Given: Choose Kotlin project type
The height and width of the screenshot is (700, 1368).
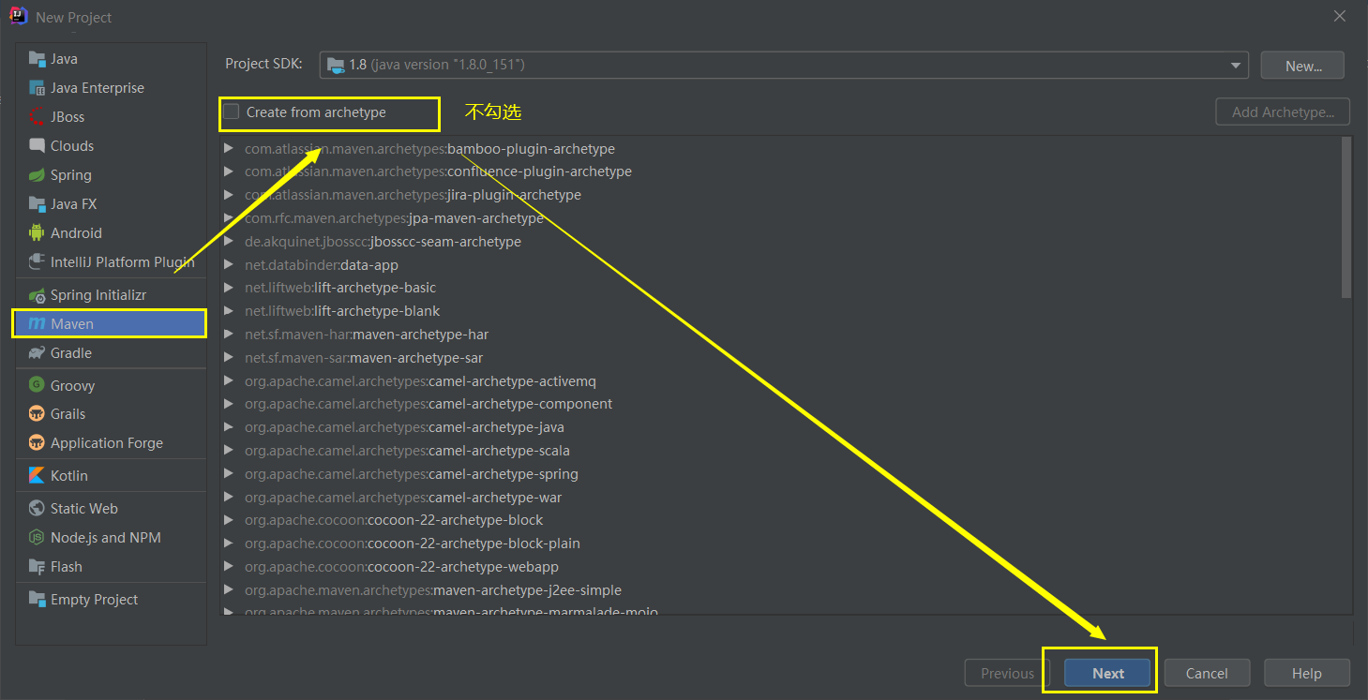Looking at the screenshot, I should point(111,475).
